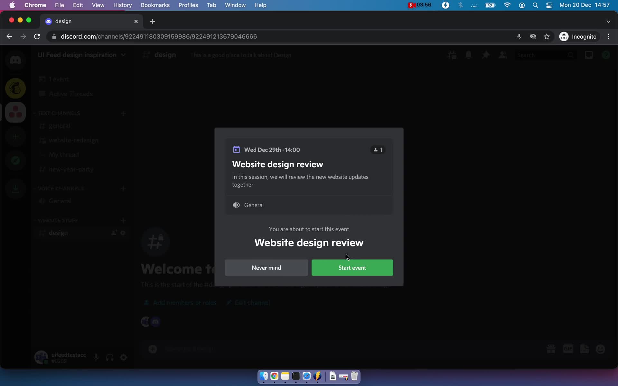Select the yellow Mailchimp-style server icon
The image size is (618, 386).
(x=15, y=88)
